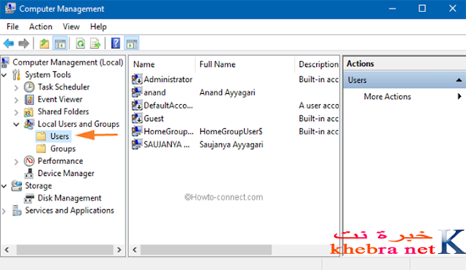Click the Computer Management (Local) root icon
Screen dimensions: 466x270
5,63
